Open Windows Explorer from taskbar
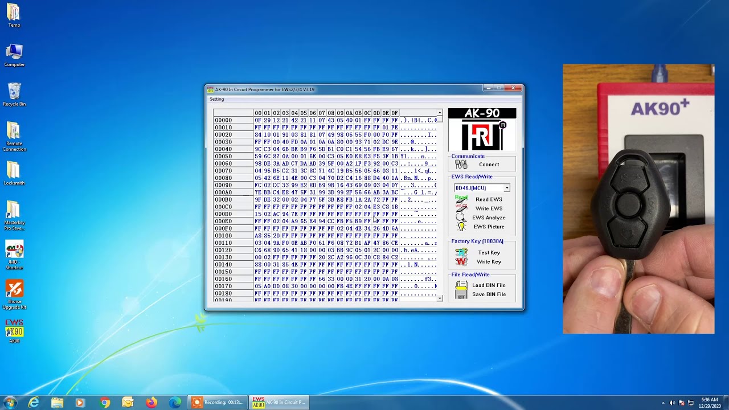This screenshot has width=729, height=410. click(x=58, y=403)
